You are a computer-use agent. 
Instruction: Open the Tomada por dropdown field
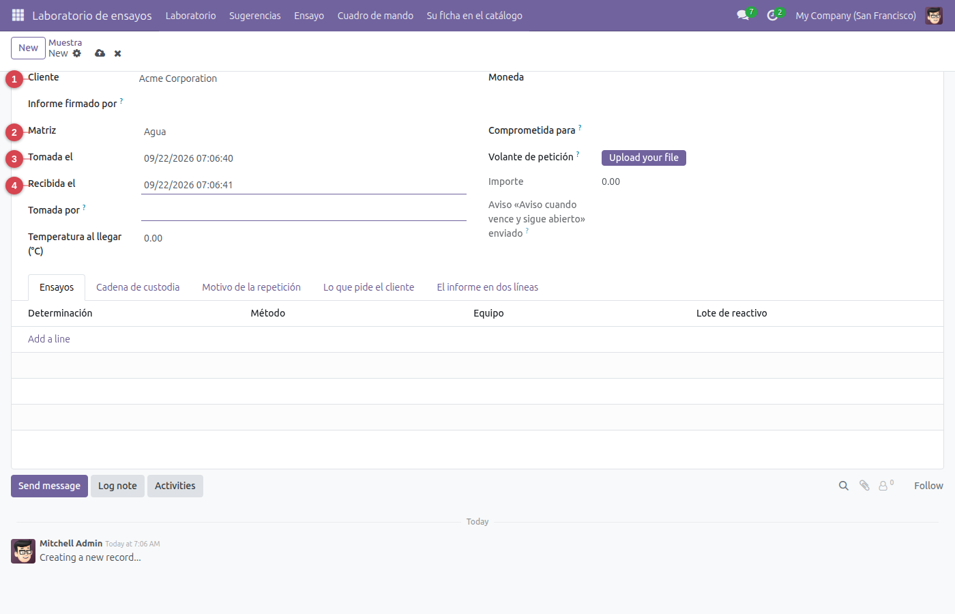(x=304, y=211)
